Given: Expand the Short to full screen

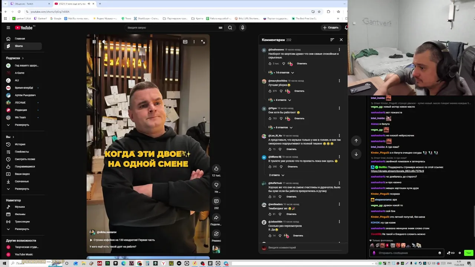Looking at the screenshot, I should click(x=203, y=42).
